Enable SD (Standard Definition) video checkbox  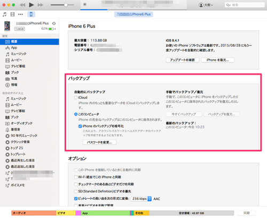tap(76, 191)
